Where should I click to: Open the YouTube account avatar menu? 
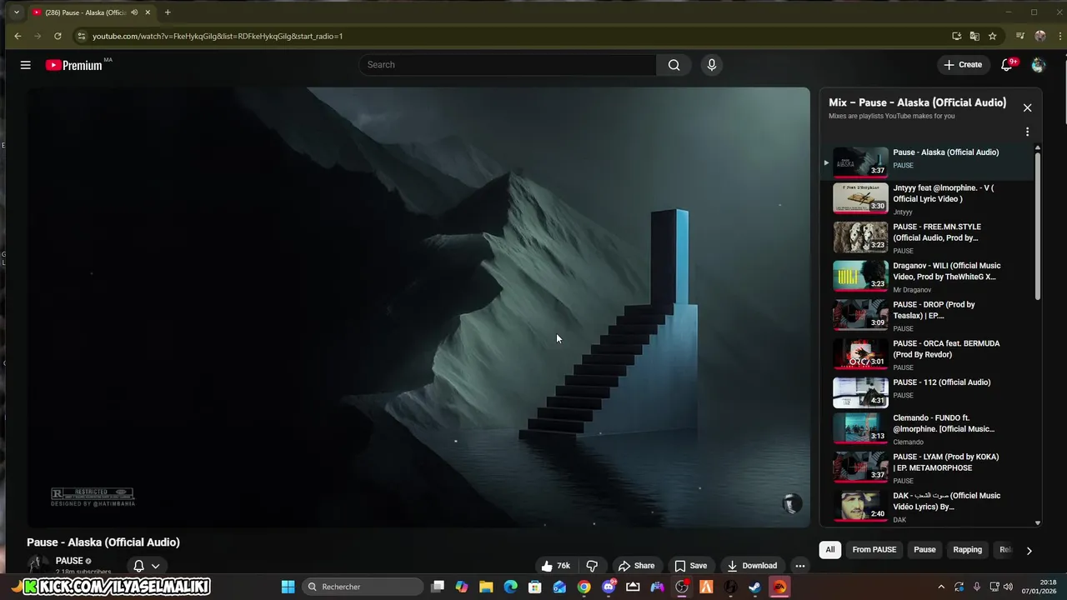click(x=1038, y=65)
